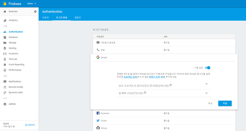Screen dimensions: 246x131
Task: Switch to the 사용자 (Users) tab
Action: 45,17
